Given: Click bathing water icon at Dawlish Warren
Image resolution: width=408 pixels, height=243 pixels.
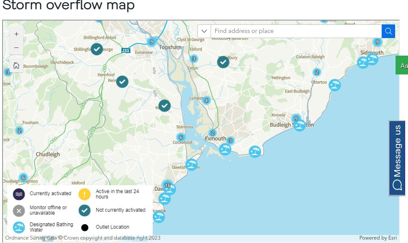Looking at the screenshot, I should (191, 164).
